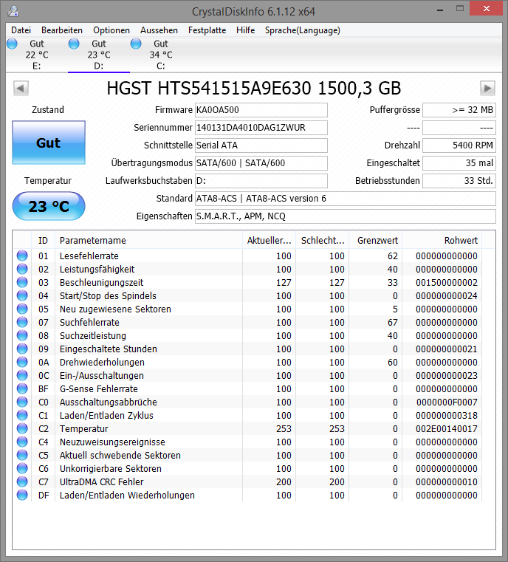
Task: Click the Übertragungsmodus SATA/600 field
Action: tap(261, 163)
